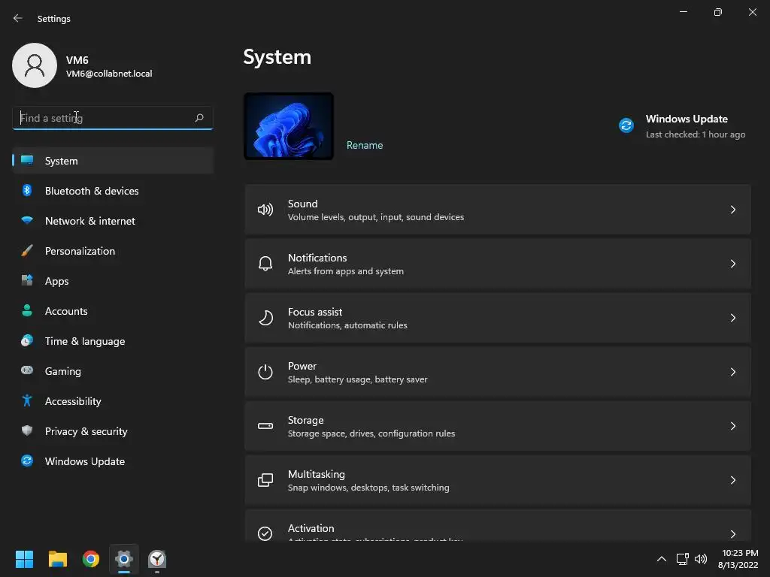Screen dimensions: 770x577
Task: Click the volume tray icon
Action: [701, 559]
